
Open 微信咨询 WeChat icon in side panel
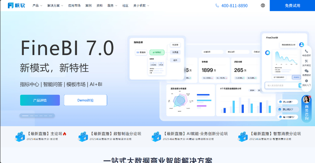coord(306,71)
